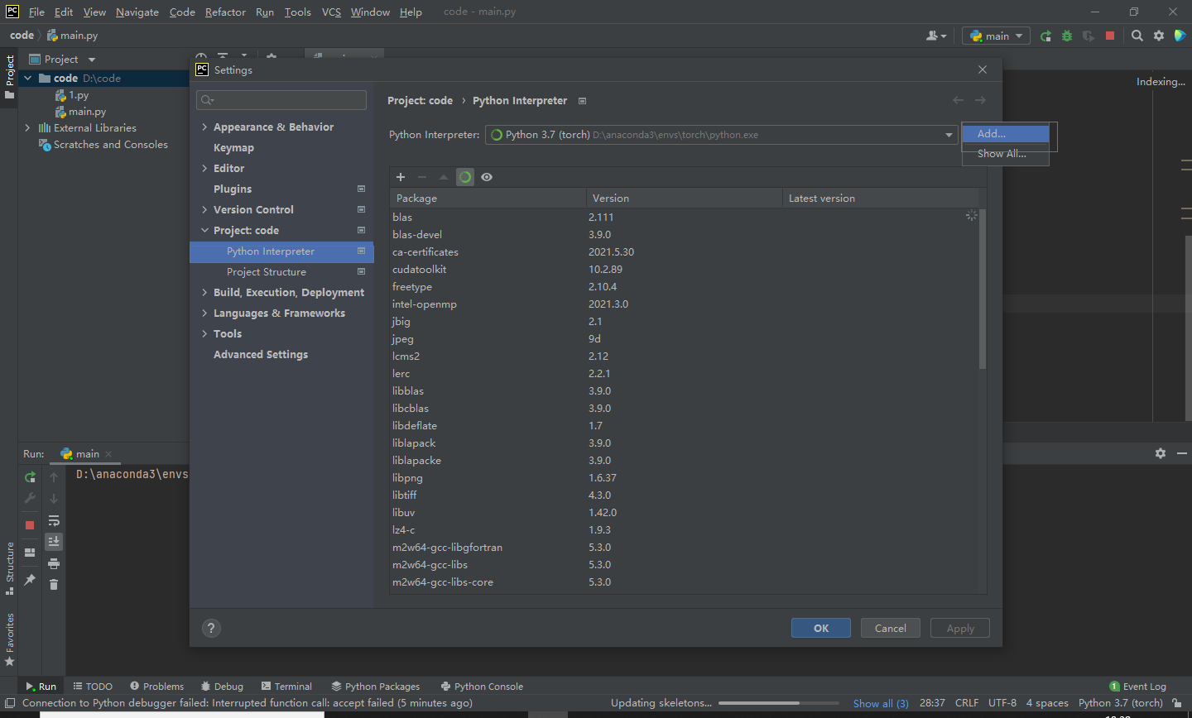Click the user account icon

[x=936, y=36]
